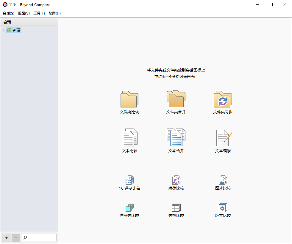Image resolution: width=292 pixels, height=244 pixels.
Task: Open the 帮助(H) menu
Action: (54, 13)
